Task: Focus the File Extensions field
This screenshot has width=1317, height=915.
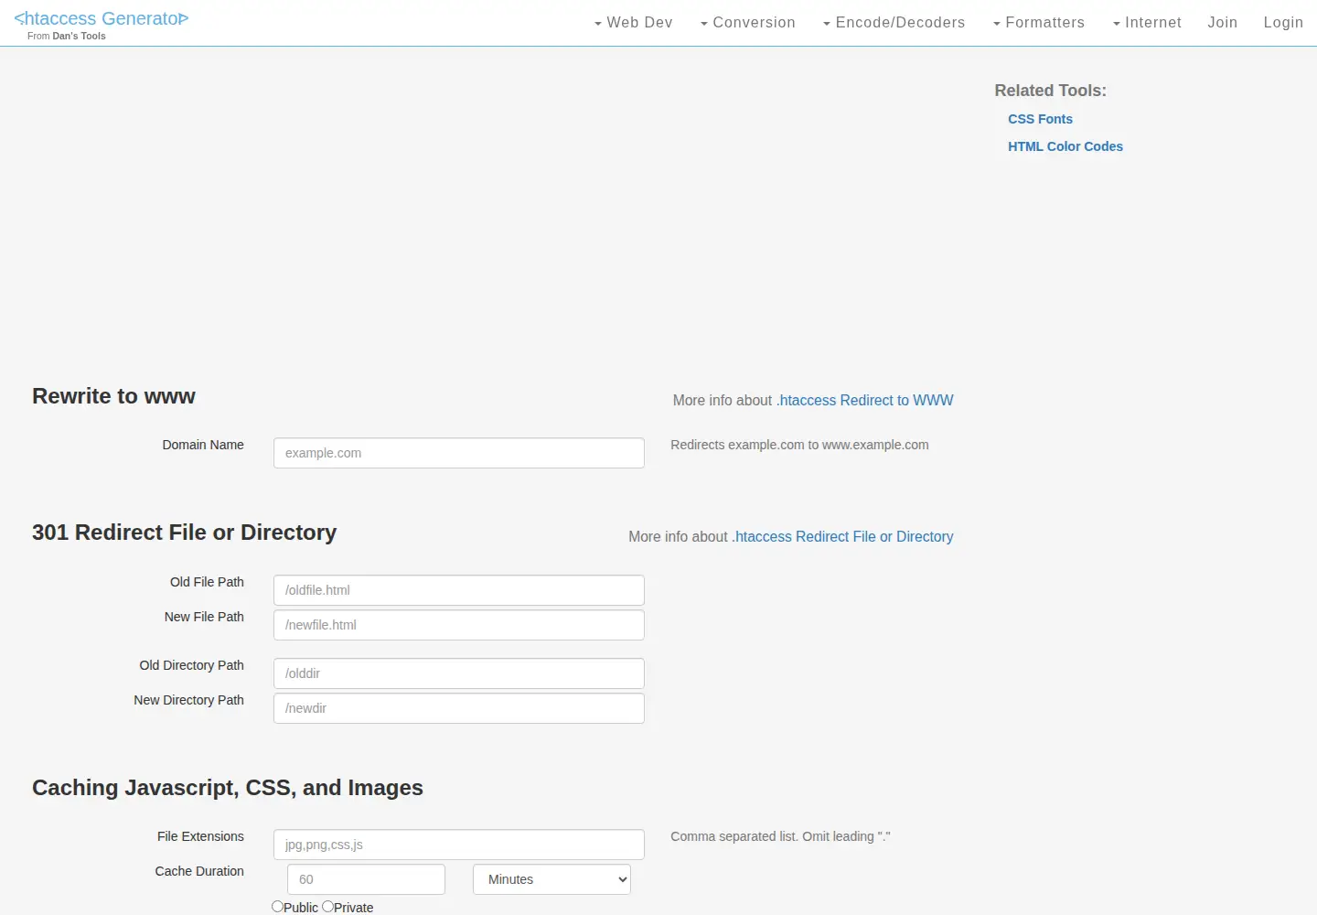Action: 459,845
